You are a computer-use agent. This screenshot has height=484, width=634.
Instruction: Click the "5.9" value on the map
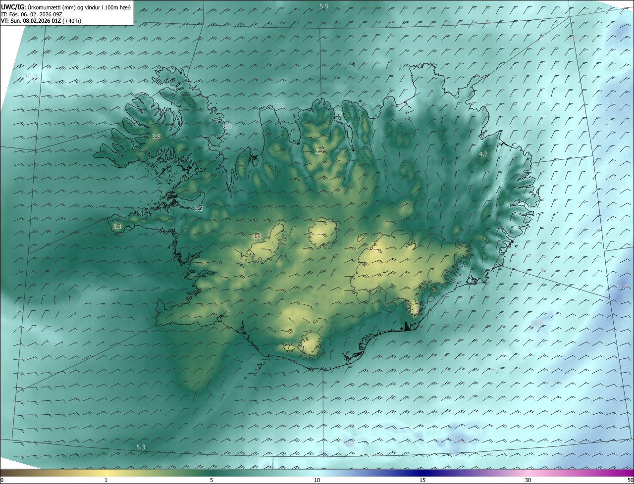coord(324,6)
